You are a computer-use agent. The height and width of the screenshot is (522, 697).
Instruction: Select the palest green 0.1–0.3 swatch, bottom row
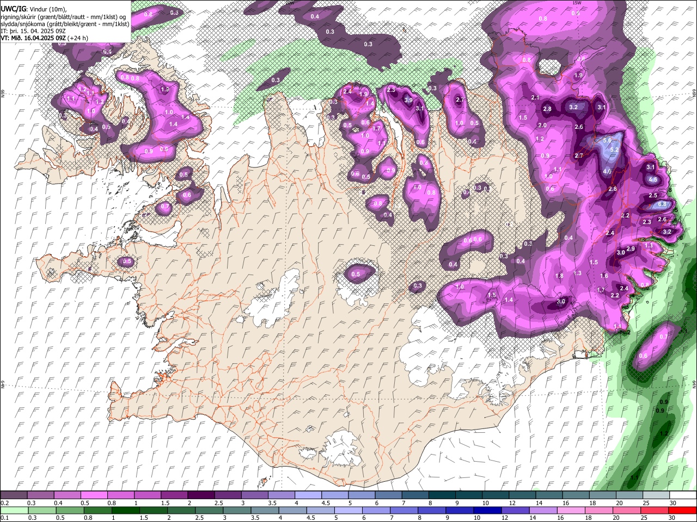coord(14,511)
